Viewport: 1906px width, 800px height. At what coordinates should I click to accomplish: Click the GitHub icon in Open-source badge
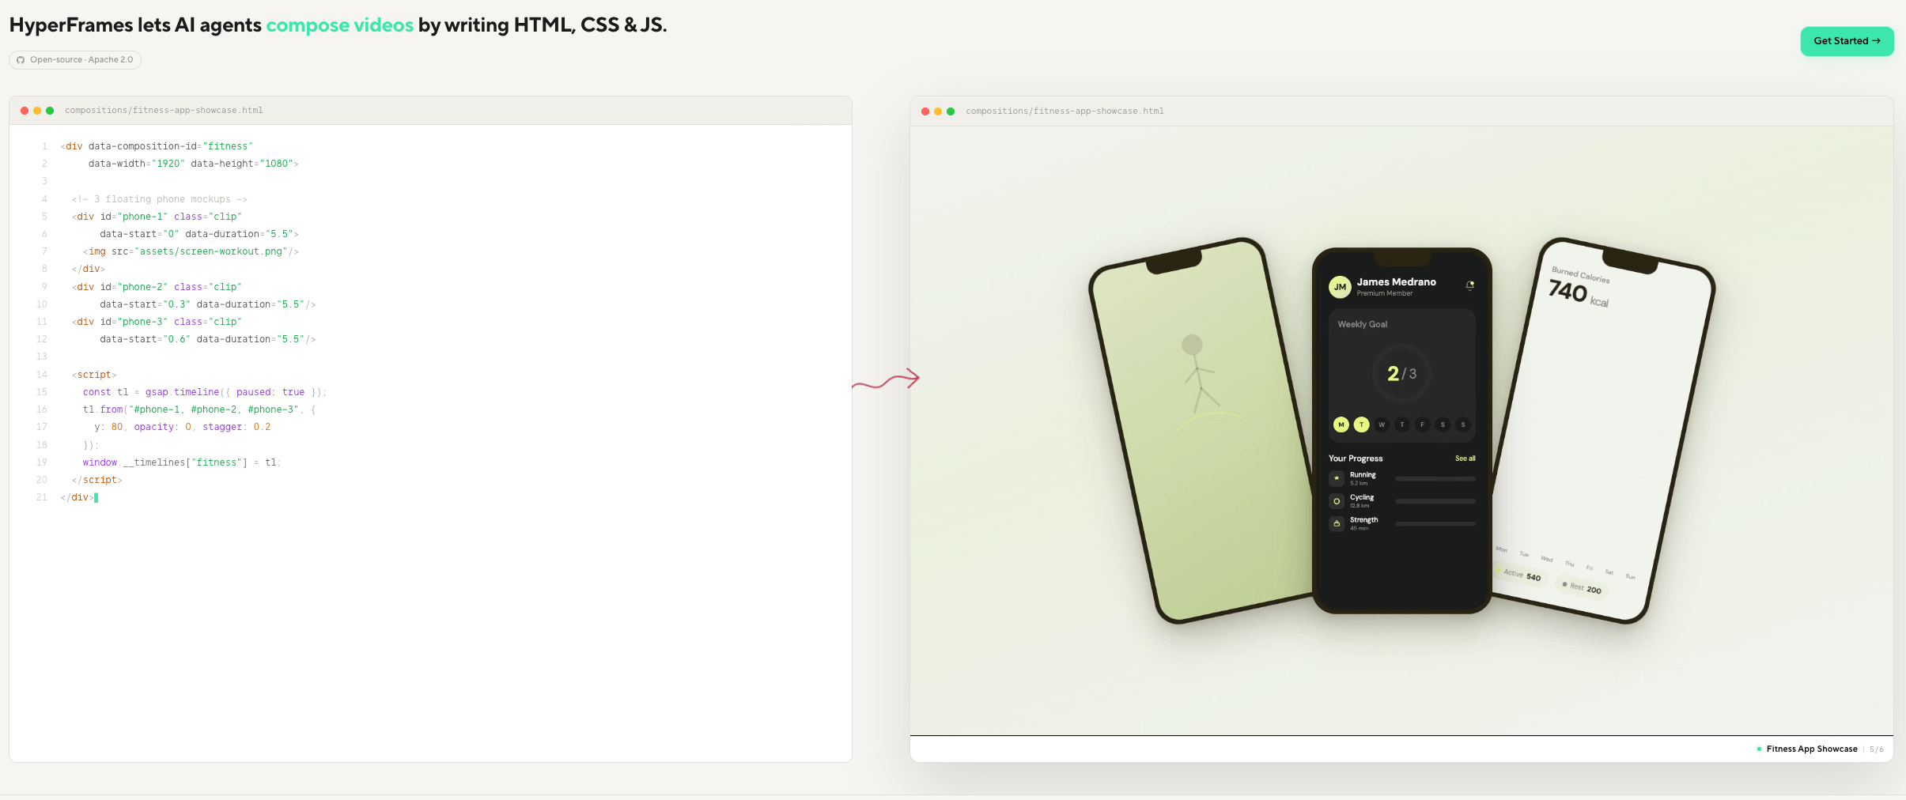point(21,60)
